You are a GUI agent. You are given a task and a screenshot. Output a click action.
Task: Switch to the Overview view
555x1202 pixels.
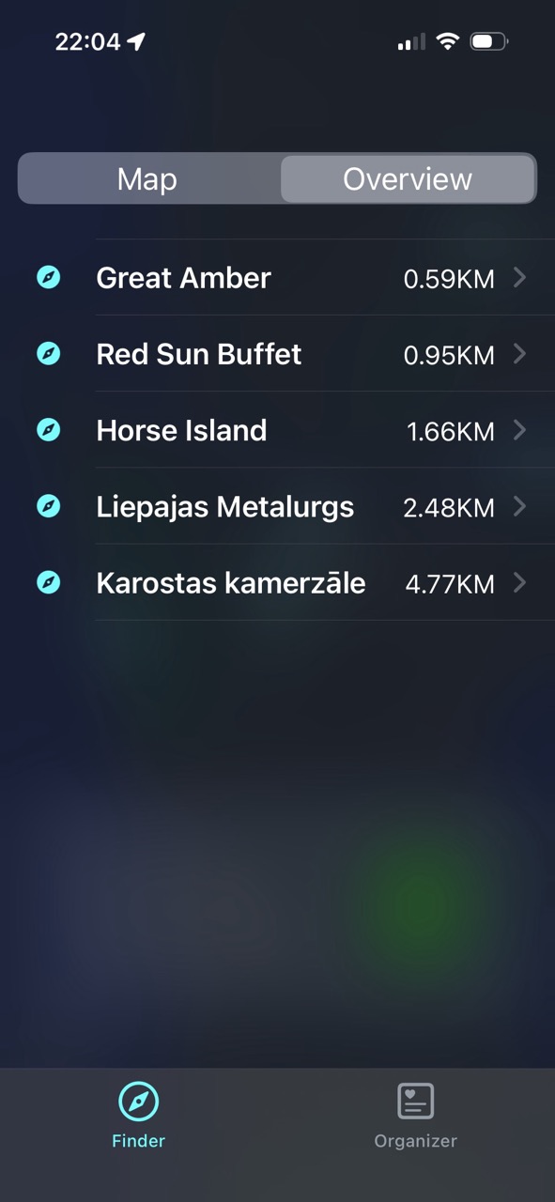tap(408, 178)
